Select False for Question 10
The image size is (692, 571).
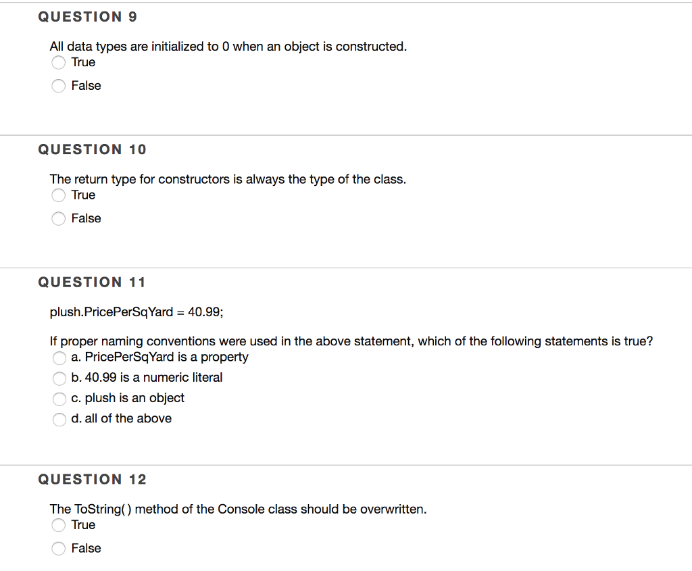tap(58, 218)
